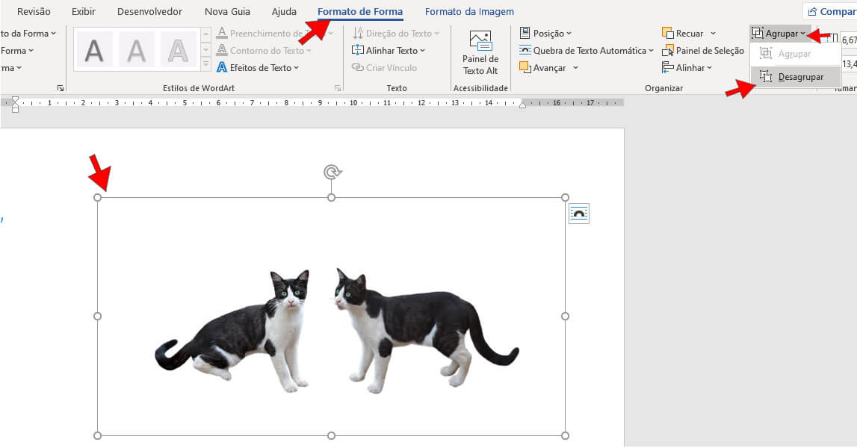Choose Desagrupar from the open menu
The image size is (857, 448).
pyautogui.click(x=795, y=77)
